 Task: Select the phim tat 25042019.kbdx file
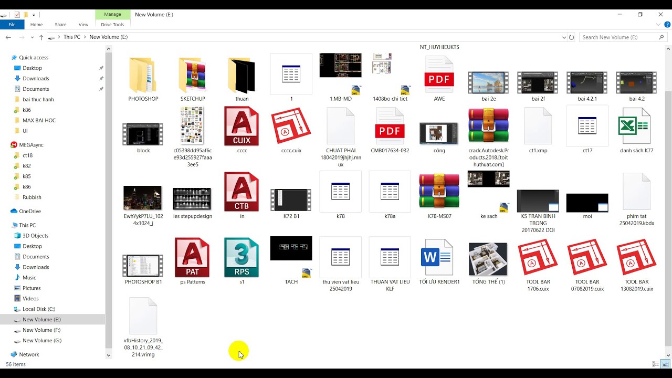coord(637,192)
